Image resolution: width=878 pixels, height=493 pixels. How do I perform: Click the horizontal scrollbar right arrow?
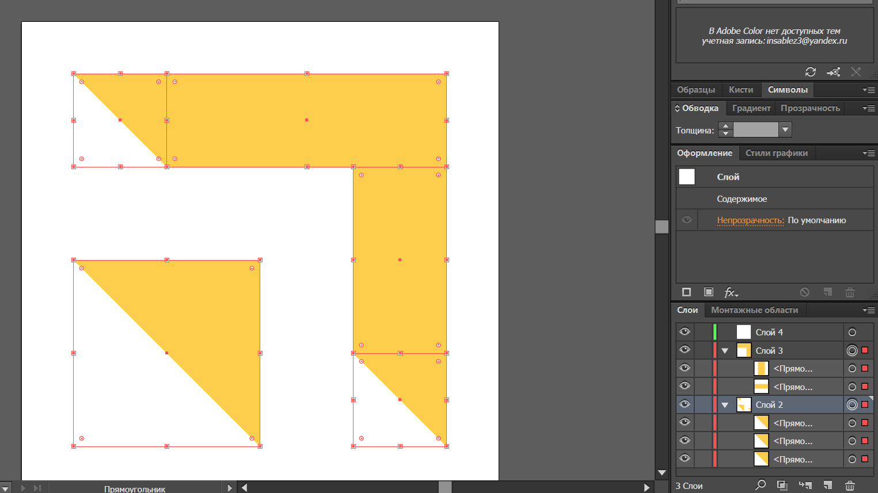647,488
